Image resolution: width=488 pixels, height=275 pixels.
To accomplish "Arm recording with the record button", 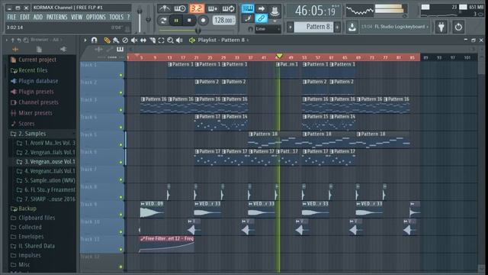I will click(203, 21).
